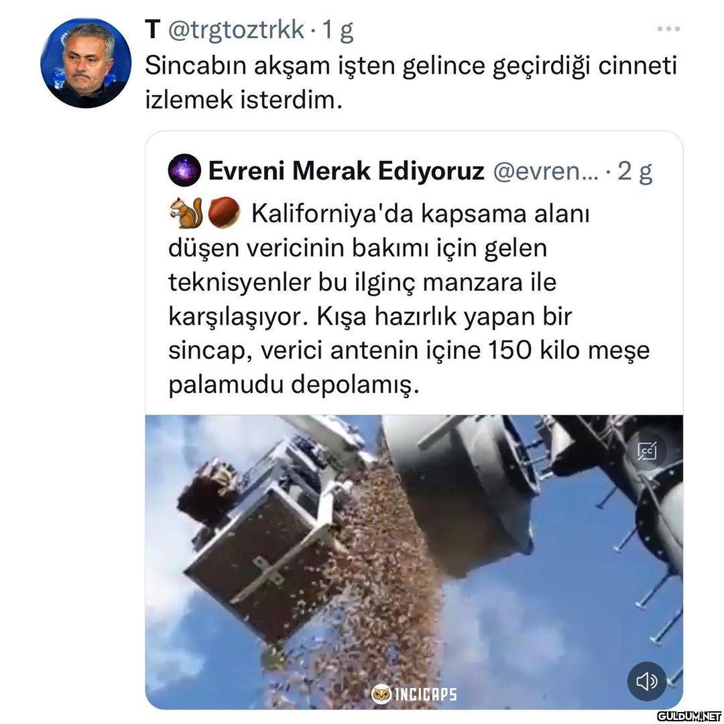
Task: Open the truncated @evren... handle
Action: tap(545, 171)
